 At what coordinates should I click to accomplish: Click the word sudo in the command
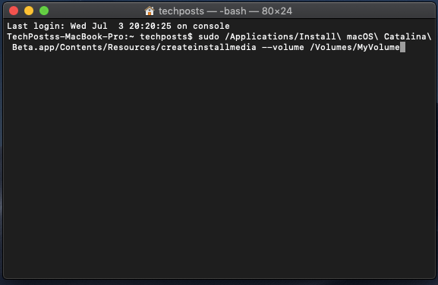click(209, 36)
